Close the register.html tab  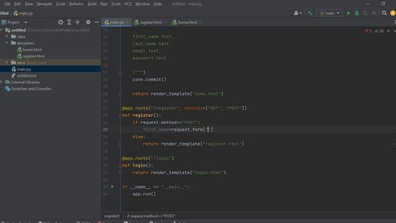pyautogui.click(x=165, y=22)
